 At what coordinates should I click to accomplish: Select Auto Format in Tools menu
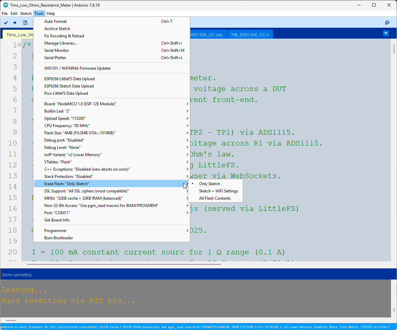(x=112, y=21)
